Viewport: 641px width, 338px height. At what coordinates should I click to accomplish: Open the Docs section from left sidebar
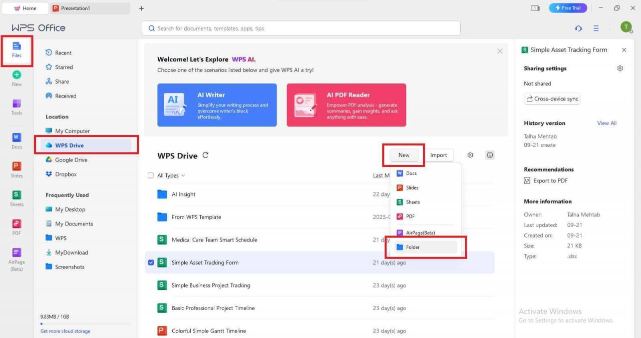coord(16,140)
